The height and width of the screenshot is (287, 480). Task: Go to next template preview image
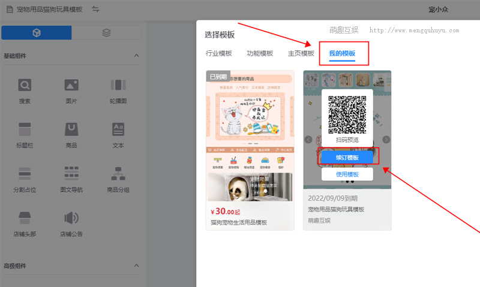[386, 140]
